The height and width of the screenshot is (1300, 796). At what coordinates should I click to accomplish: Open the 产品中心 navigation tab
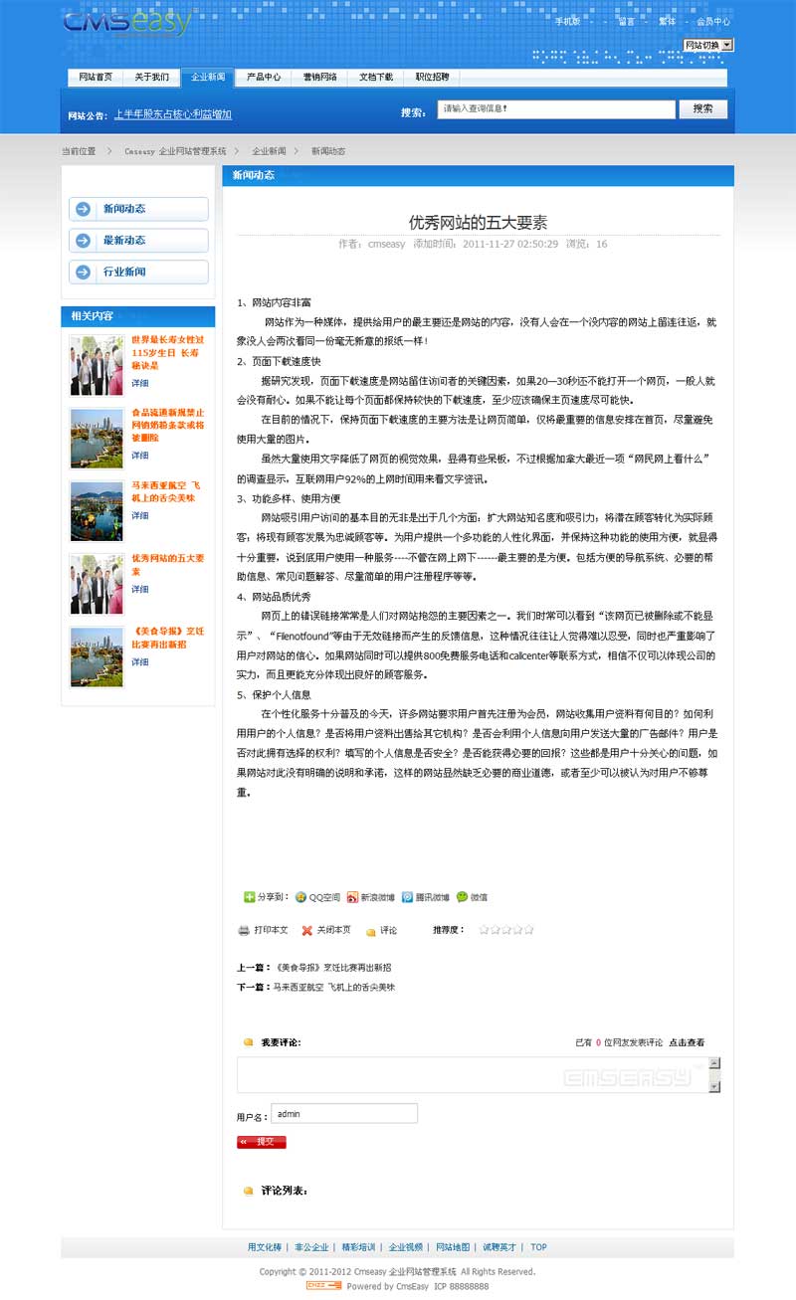pyautogui.click(x=264, y=77)
